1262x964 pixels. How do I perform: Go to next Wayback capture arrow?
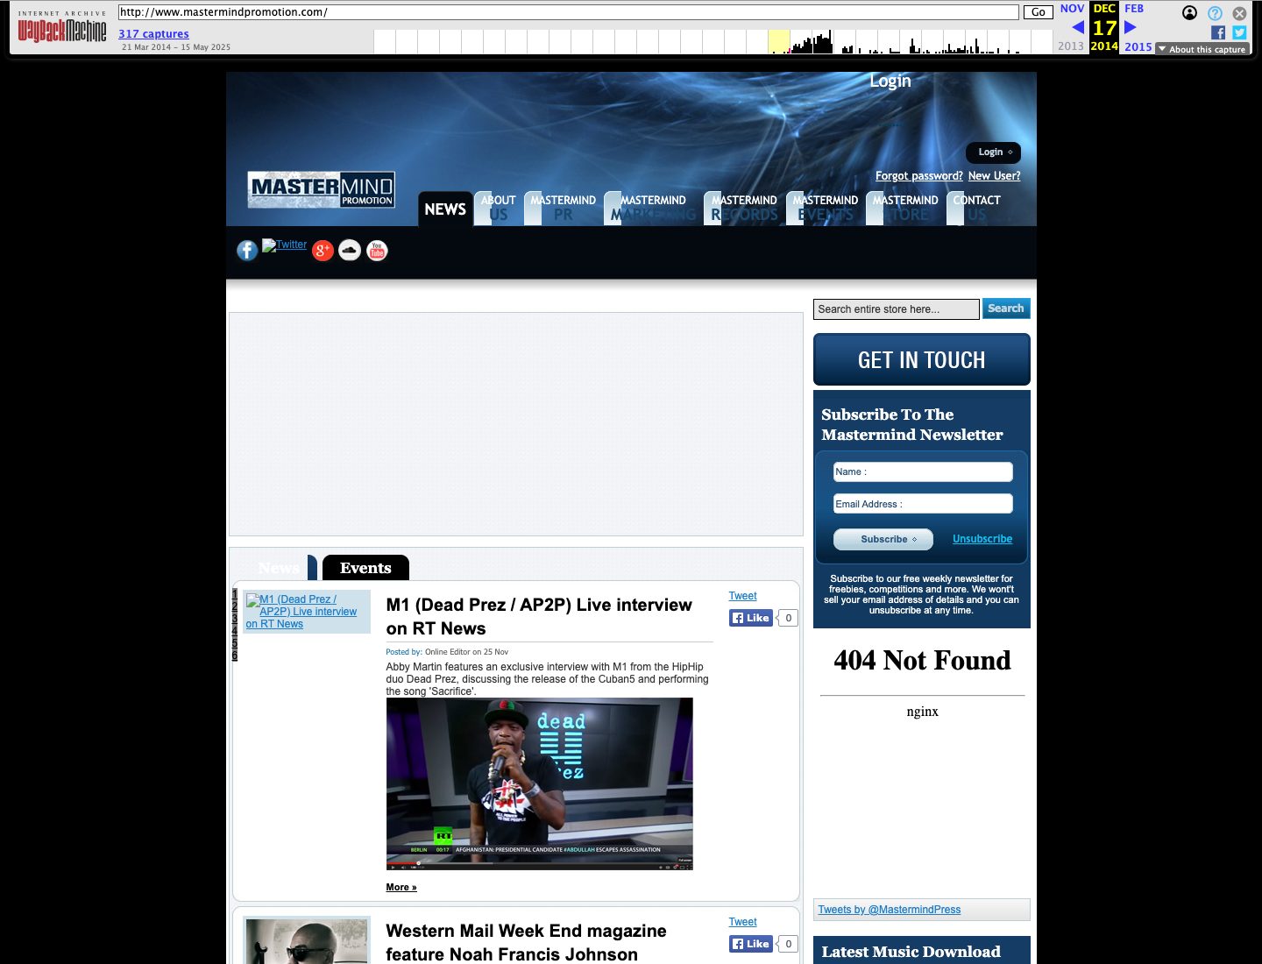(x=1131, y=27)
